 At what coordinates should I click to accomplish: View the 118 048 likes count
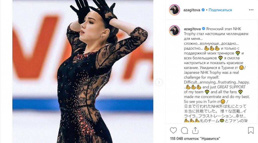point(195,138)
